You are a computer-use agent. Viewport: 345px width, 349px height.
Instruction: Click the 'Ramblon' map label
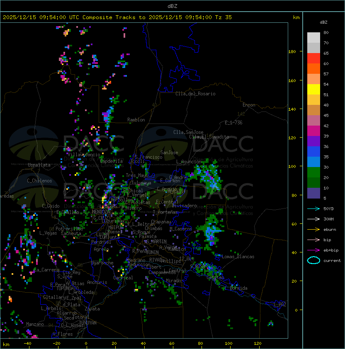point(136,120)
